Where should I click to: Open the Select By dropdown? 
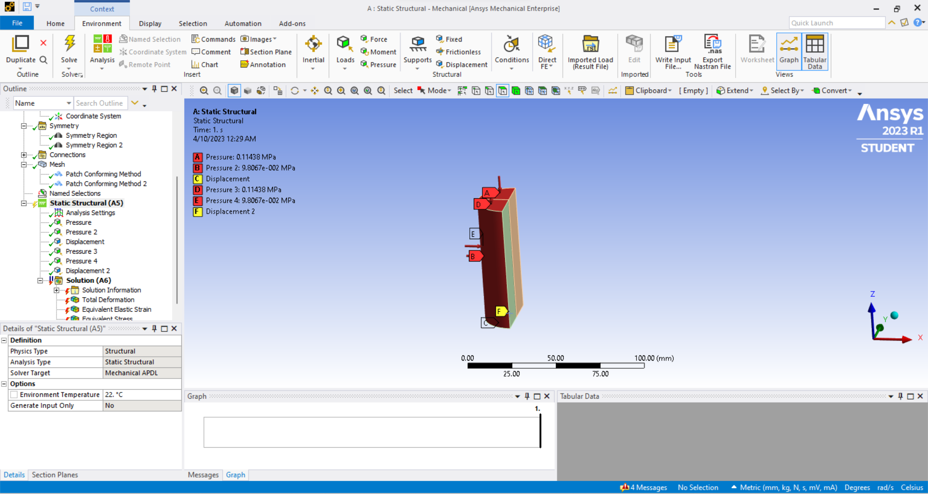(x=782, y=90)
